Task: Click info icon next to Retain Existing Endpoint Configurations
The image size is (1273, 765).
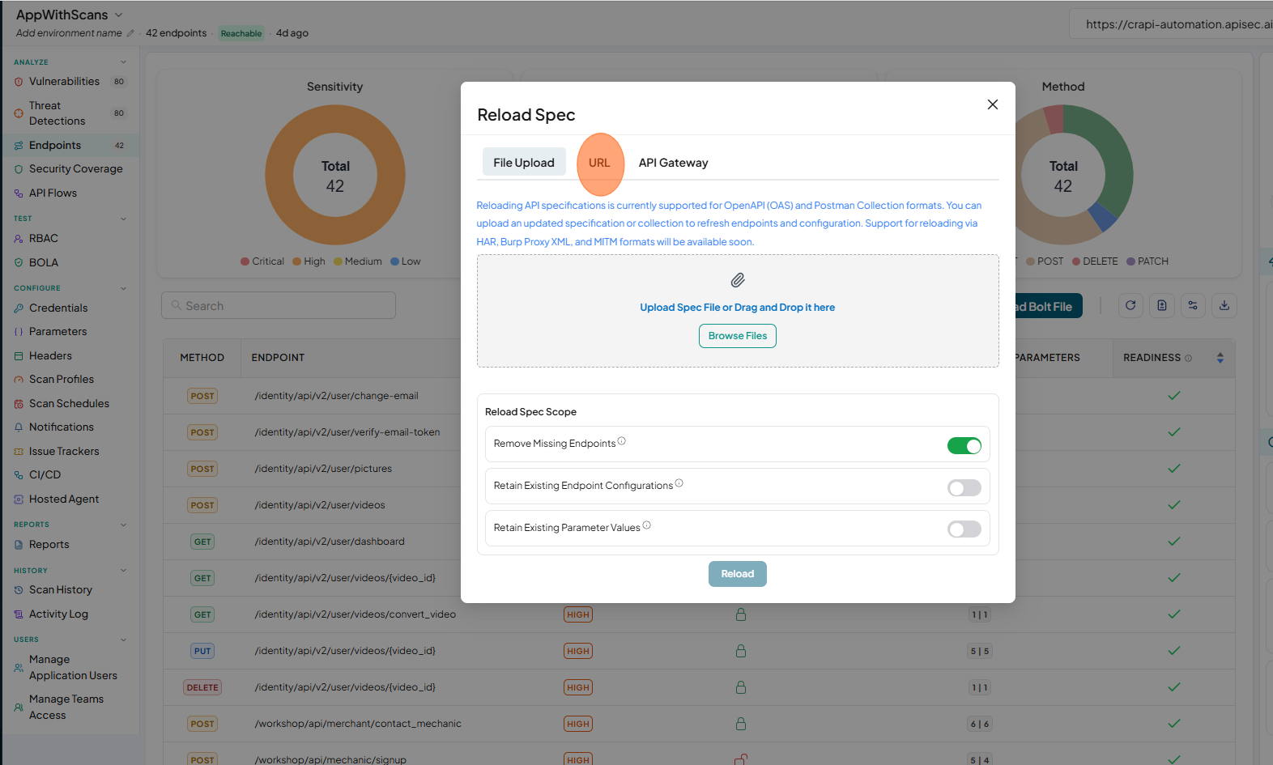Action: point(679,483)
